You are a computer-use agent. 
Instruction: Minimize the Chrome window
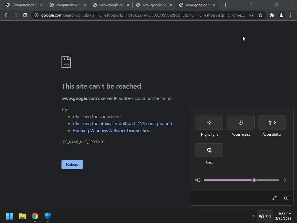[263, 4]
